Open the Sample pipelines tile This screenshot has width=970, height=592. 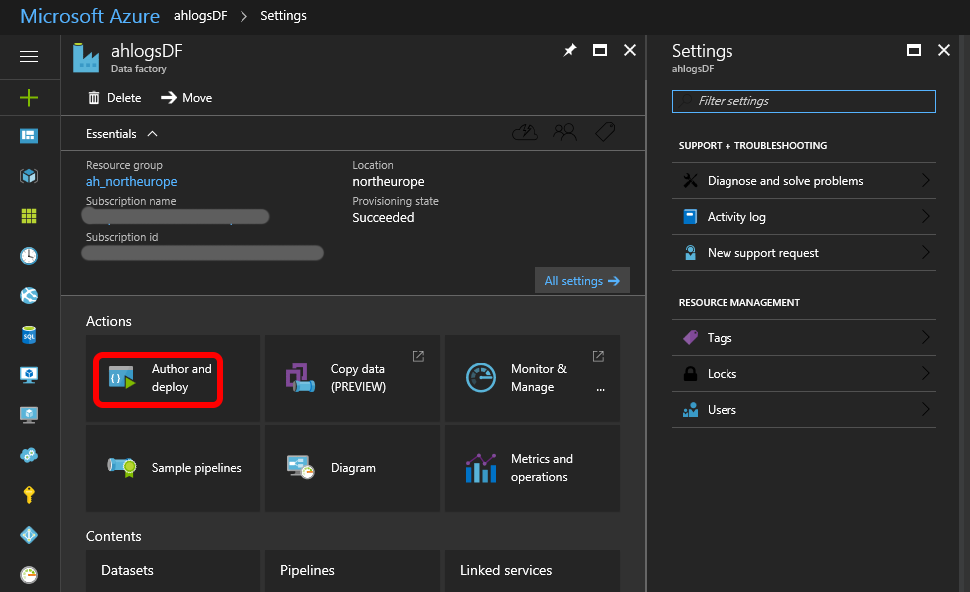[x=174, y=468]
